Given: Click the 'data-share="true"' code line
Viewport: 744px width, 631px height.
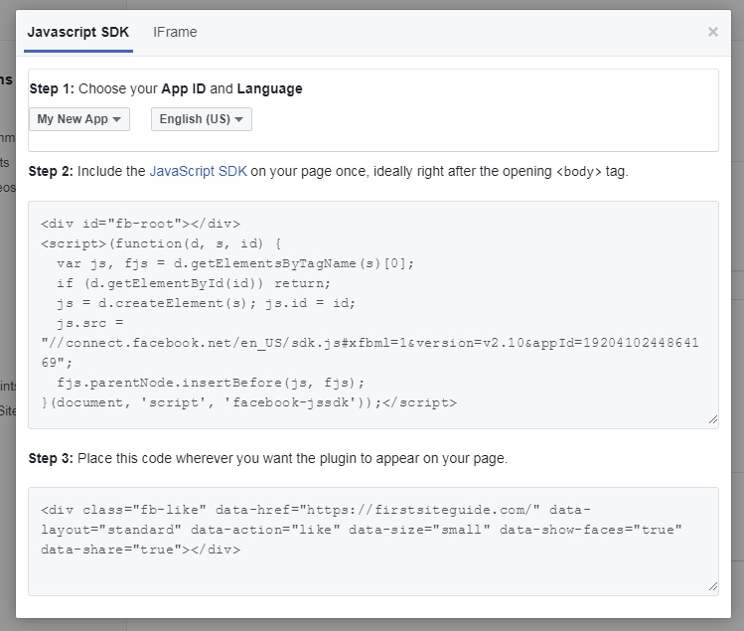Looking at the screenshot, I should [x=140, y=550].
